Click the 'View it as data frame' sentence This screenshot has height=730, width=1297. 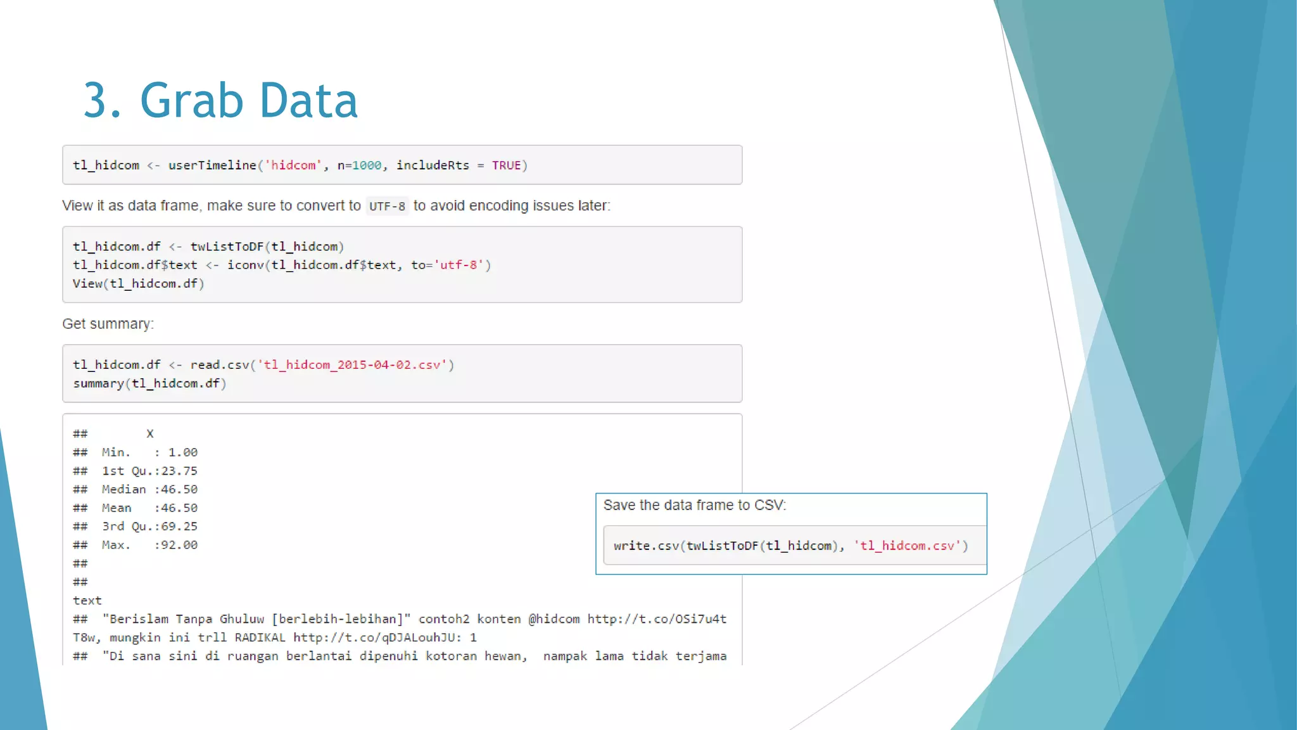click(x=336, y=206)
